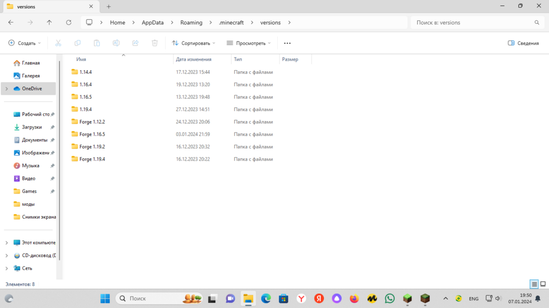Expand CD-дисковод tree node

[7, 255]
